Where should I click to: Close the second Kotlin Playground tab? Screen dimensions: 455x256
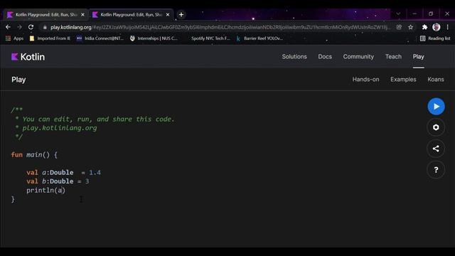click(168, 14)
